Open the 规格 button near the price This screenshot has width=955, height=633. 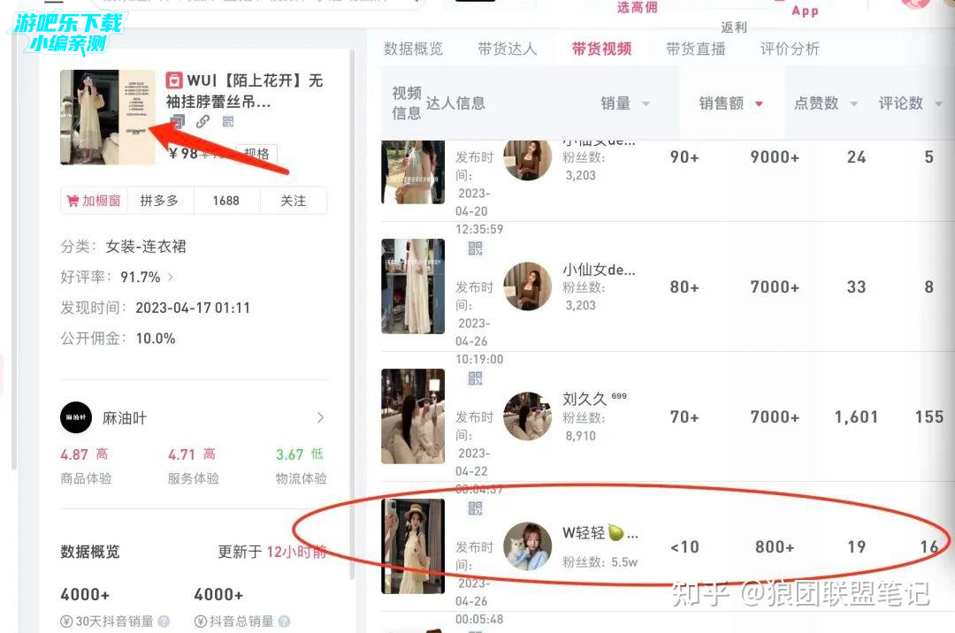256,154
